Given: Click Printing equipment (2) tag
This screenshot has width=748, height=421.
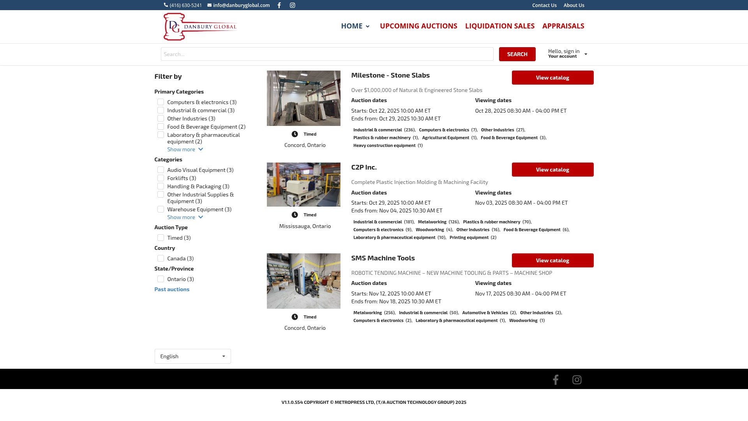Looking at the screenshot, I should (x=473, y=237).
